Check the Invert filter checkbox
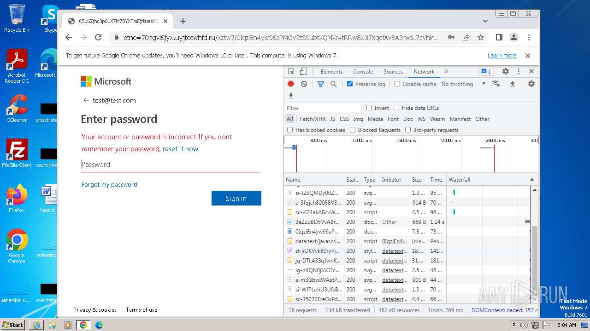The height and width of the screenshot is (331, 590). (369, 108)
